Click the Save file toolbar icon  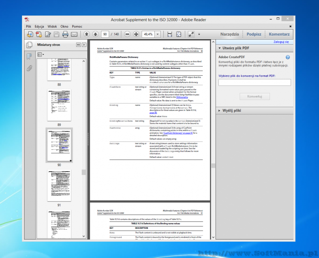57,34
